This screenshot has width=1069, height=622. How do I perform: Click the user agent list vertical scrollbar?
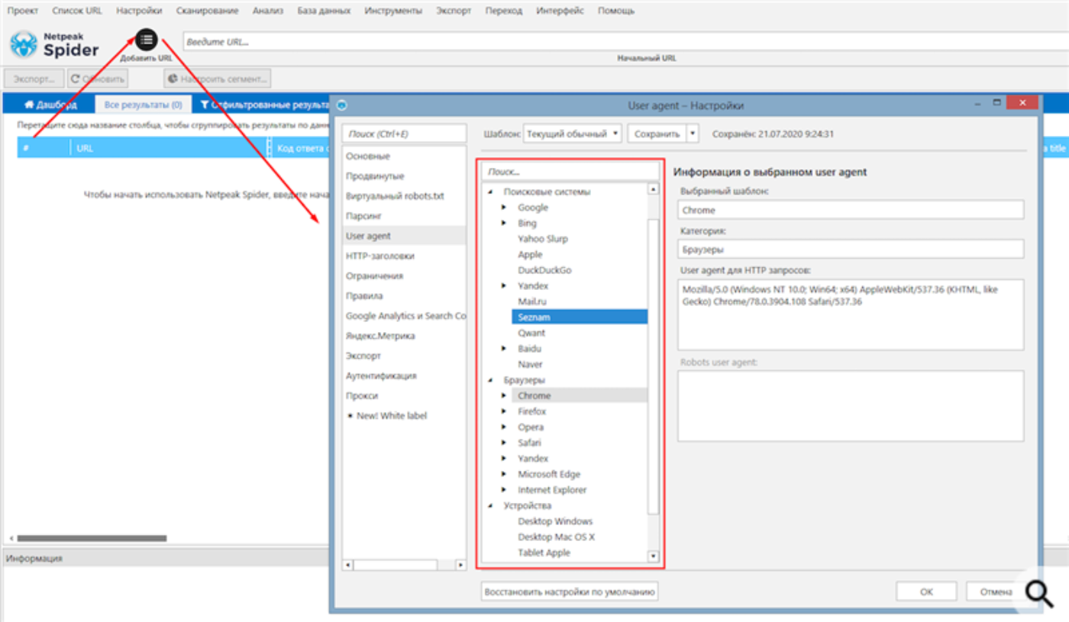coord(653,366)
